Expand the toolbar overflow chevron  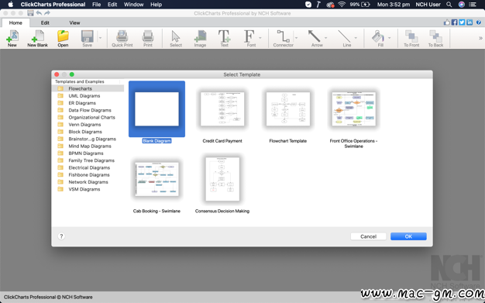click(x=480, y=38)
